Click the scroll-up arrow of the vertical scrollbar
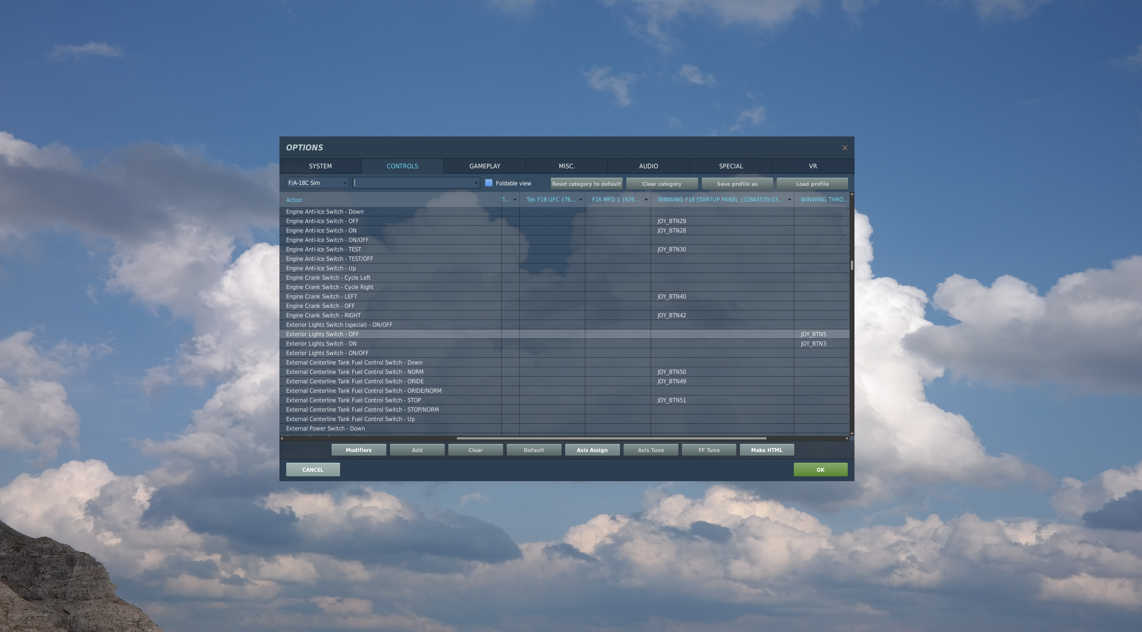1142x632 pixels. pyautogui.click(x=852, y=194)
